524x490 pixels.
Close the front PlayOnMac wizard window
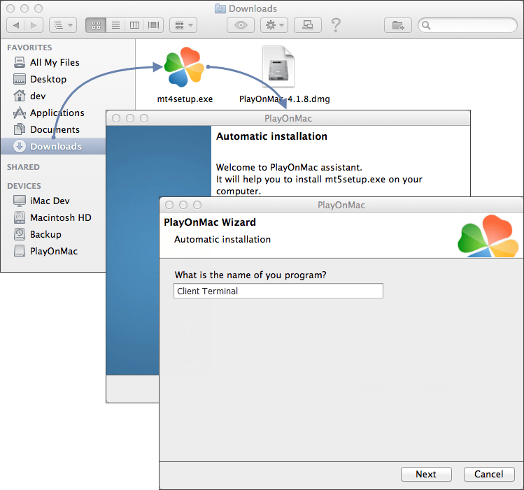[x=169, y=205]
